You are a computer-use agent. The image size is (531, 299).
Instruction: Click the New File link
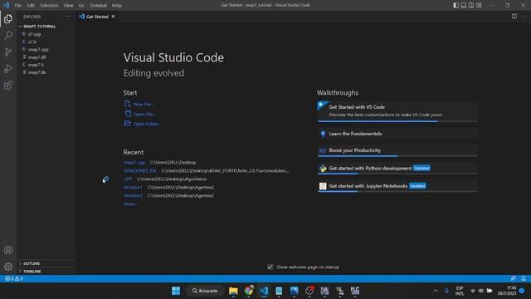[139, 104]
